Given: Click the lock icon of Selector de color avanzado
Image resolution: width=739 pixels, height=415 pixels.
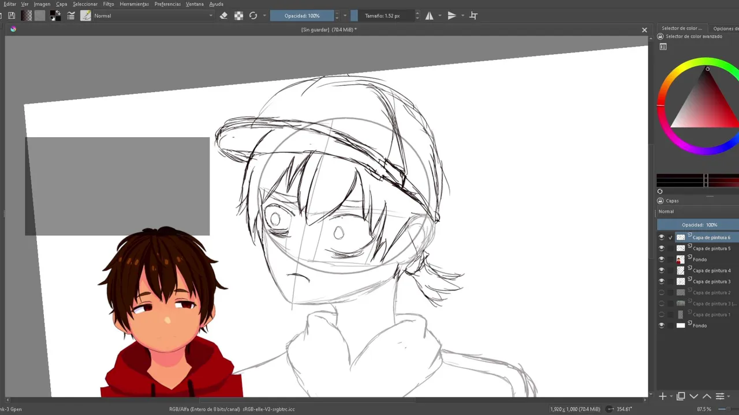Looking at the screenshot, I should coord(660,36).
